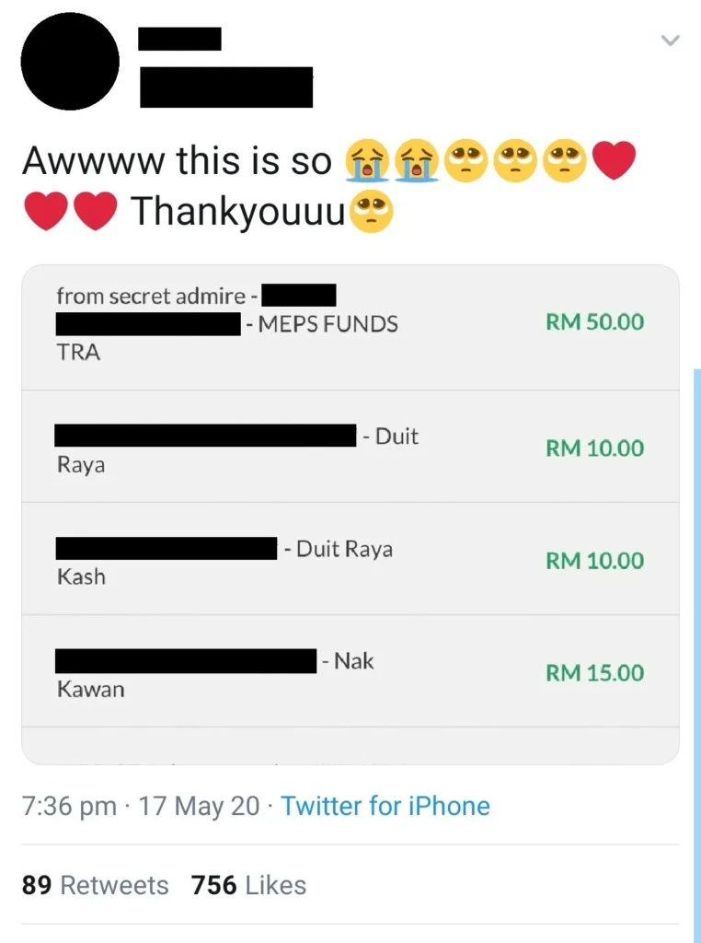
Task: Tap the redacted display name
Action: point(179,39)
